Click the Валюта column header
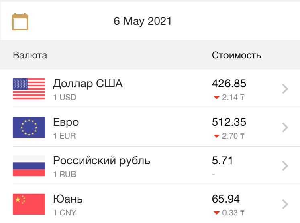300x223 pixels. click(x=30, y=55)
